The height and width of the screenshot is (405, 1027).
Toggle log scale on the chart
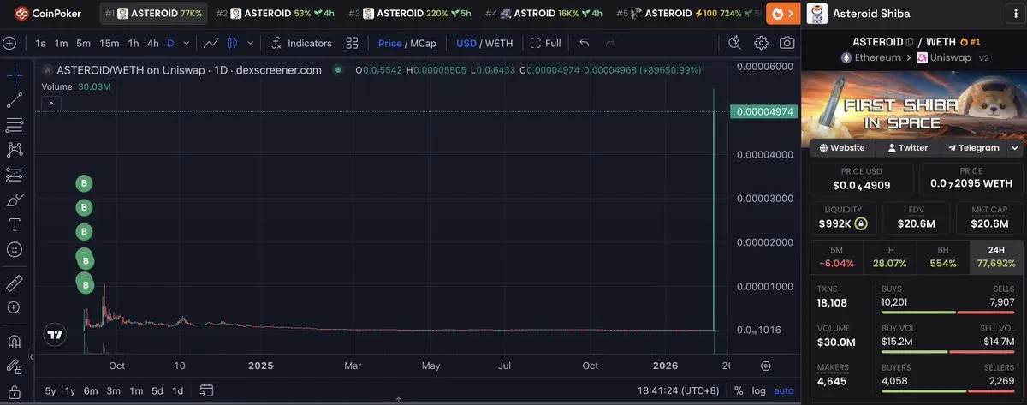click(x=758, y=390)
